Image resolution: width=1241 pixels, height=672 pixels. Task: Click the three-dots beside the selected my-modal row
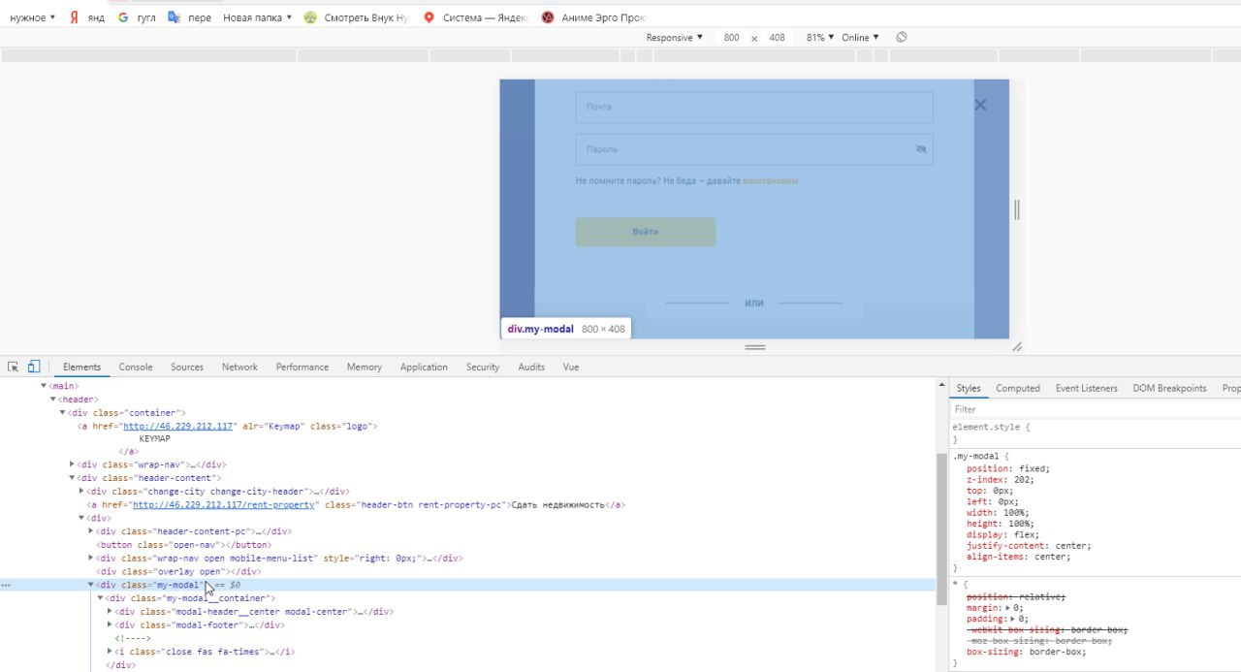7,586
